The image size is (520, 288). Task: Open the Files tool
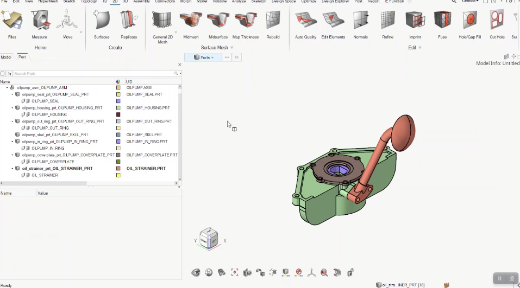point(12,25)
